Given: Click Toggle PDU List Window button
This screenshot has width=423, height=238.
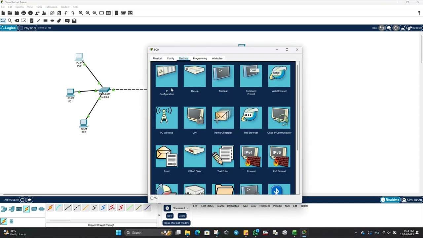Looking at the screenshot, I should point(176,223).
